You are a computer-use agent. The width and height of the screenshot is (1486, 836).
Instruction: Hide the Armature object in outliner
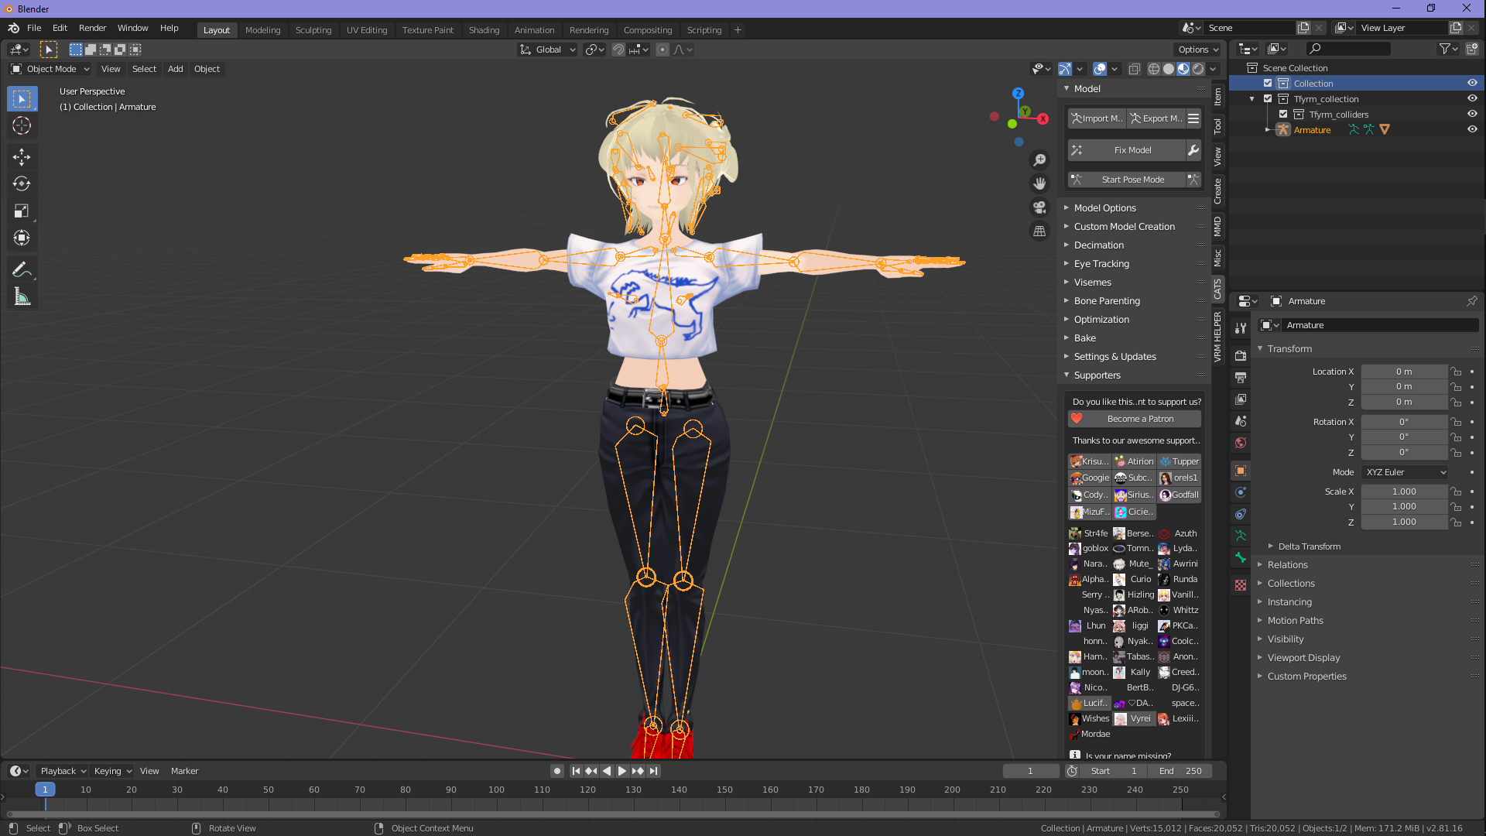[x=1472, y=130]
